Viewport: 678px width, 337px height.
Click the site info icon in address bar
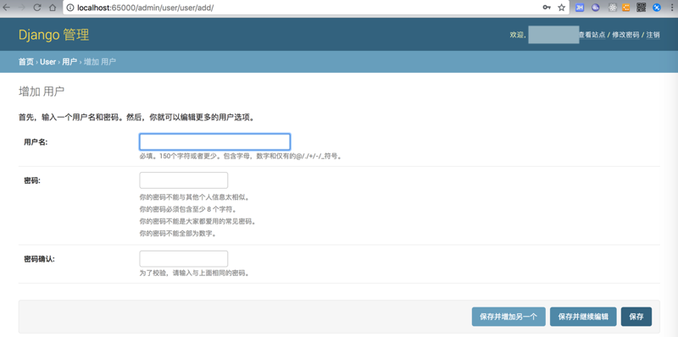pyautogui.click(x=70, y=8)
